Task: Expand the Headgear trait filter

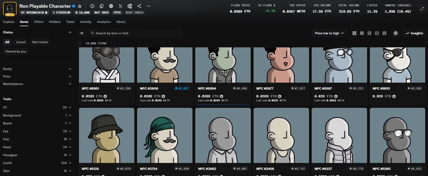Action: [37, 155]
